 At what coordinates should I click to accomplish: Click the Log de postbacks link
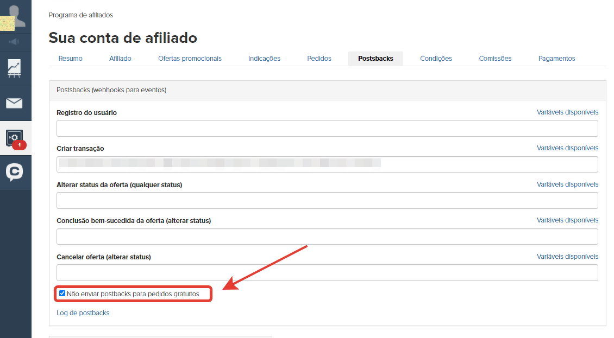click(83, 313)
